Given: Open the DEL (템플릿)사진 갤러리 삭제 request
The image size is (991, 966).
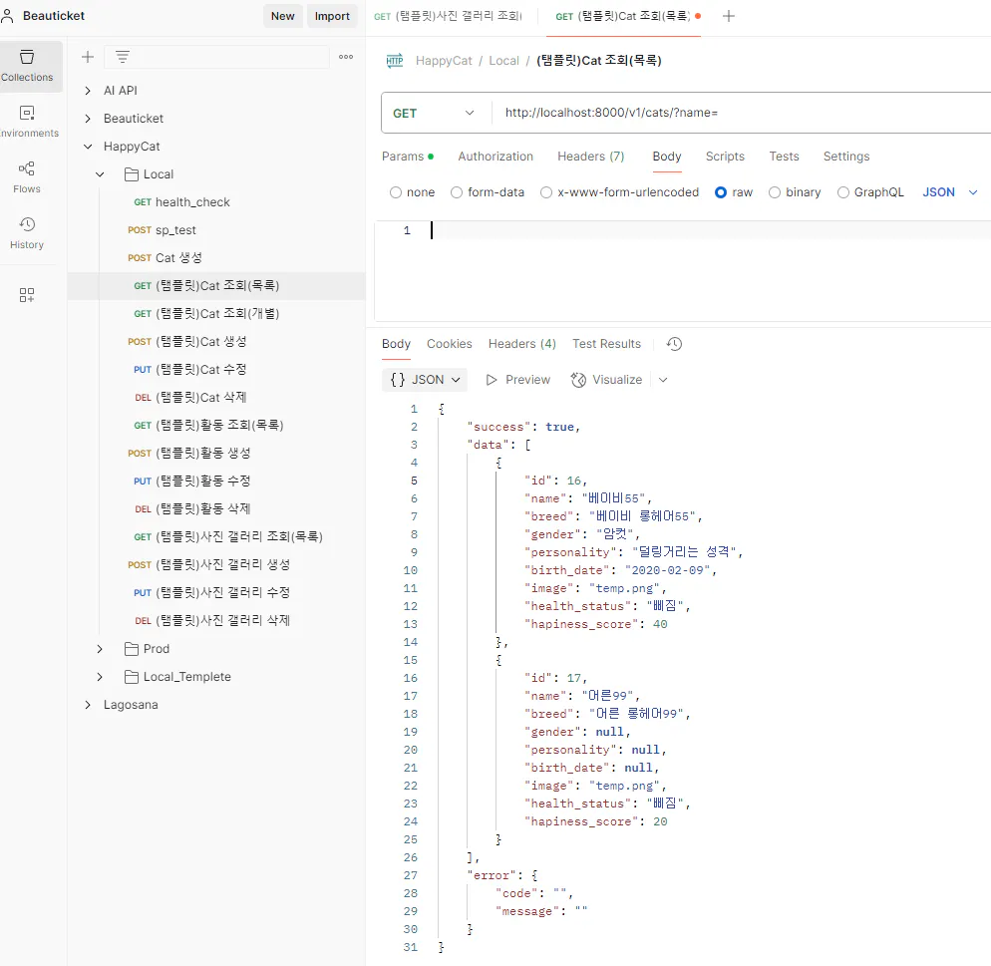Looking at the screenshot, I should (216, 620).
